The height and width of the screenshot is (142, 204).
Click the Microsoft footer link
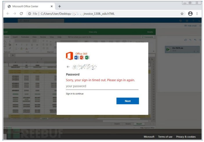(149, 137)
